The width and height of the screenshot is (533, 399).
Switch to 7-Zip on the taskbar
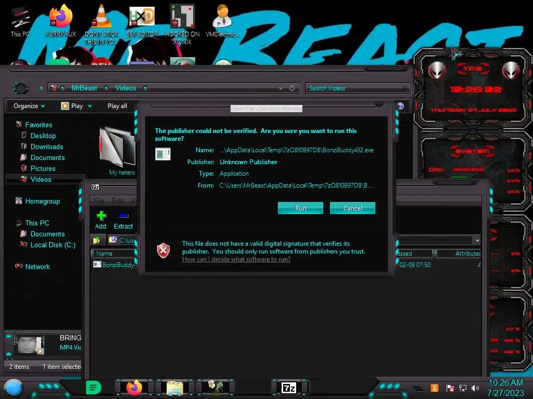click(289, 388)
